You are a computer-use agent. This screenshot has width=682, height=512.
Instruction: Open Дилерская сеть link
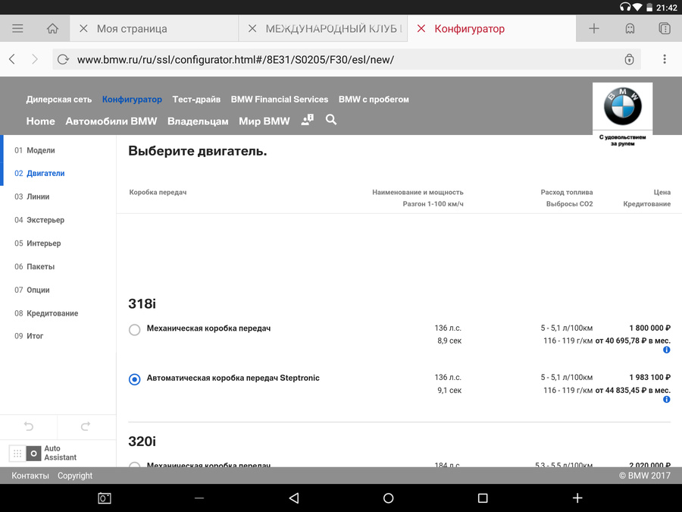point(58,99)
